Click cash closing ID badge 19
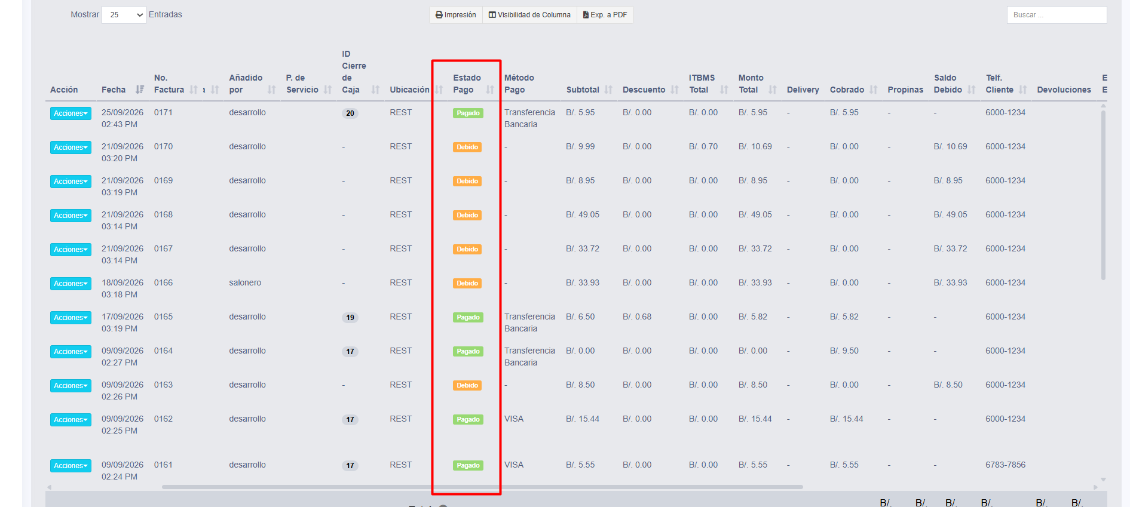Viewport: 1130px width, 507px height. pyautogui.click(x=350, y=317)
